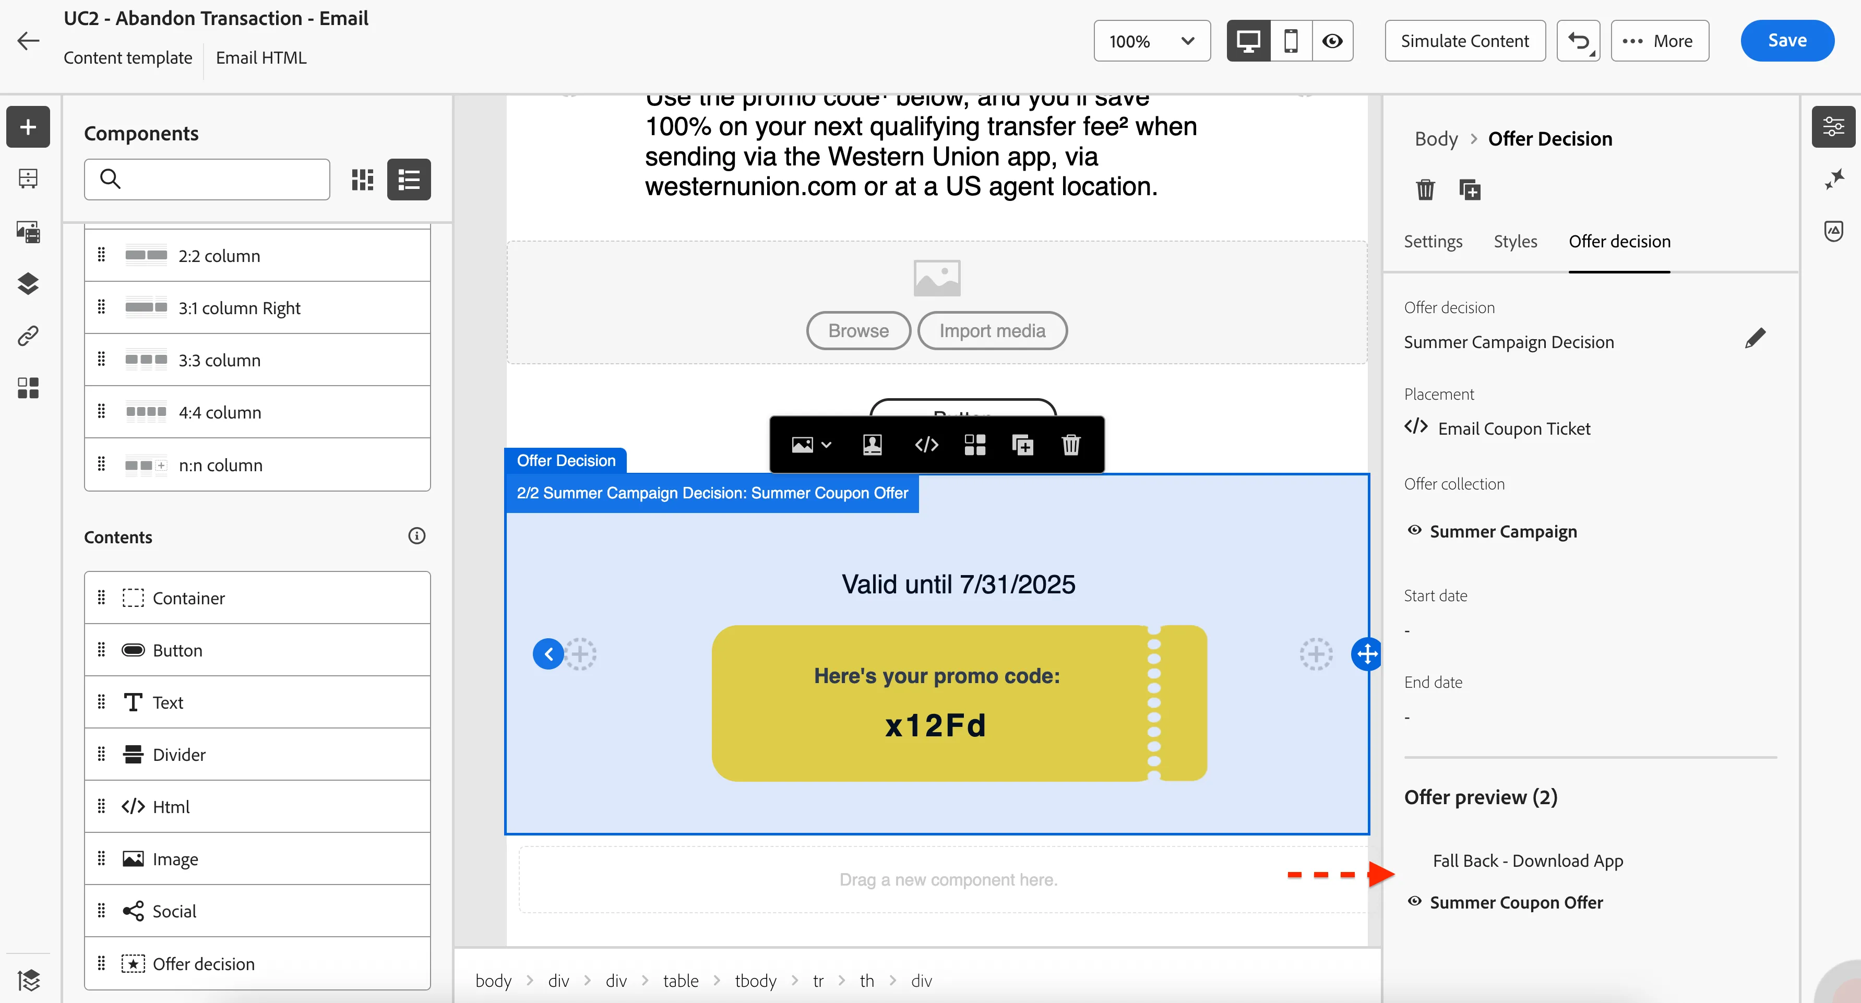
Task: Click info icon next to Contents
Action: click(x=416, y=536)
